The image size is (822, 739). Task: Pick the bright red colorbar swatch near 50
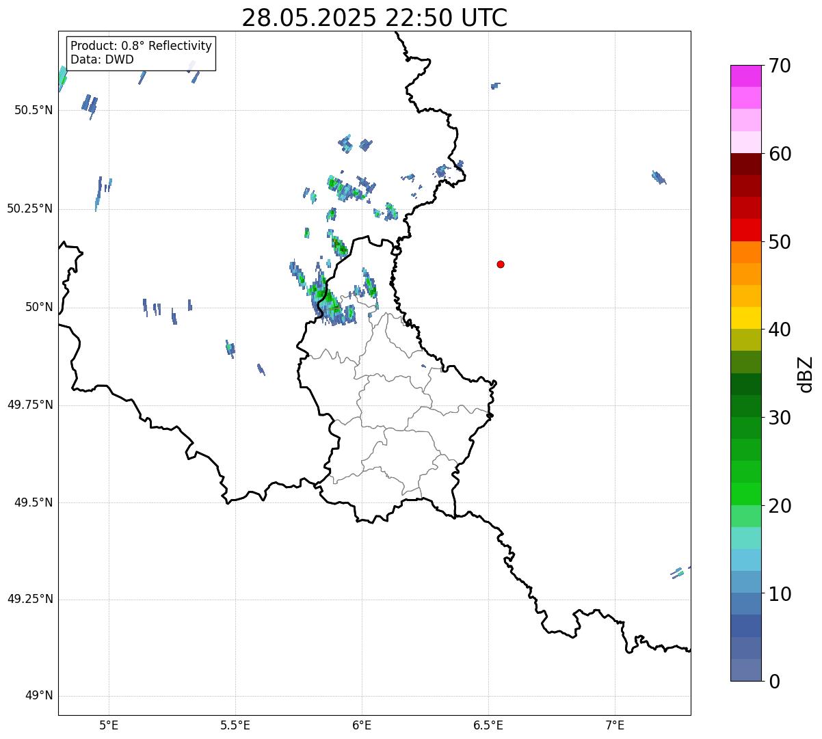[x=746, y=230]
